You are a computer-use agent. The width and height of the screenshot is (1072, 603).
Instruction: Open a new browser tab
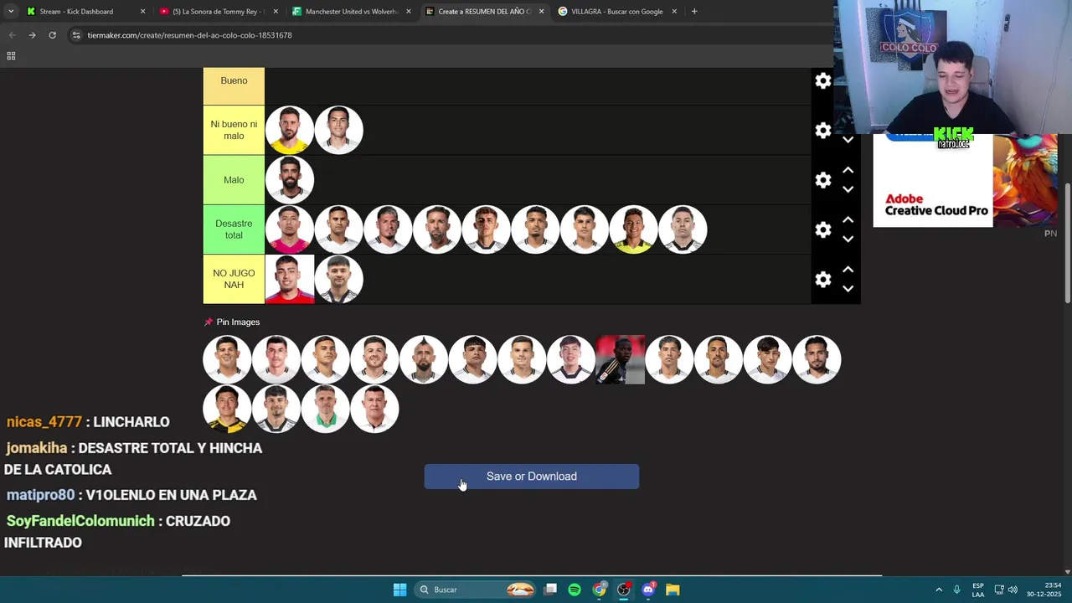click(x=693, y=11)
